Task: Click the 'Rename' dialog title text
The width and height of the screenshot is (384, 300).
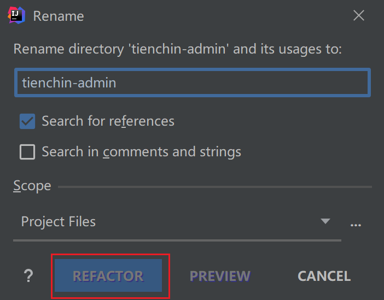Action: [x=59, y=16]
